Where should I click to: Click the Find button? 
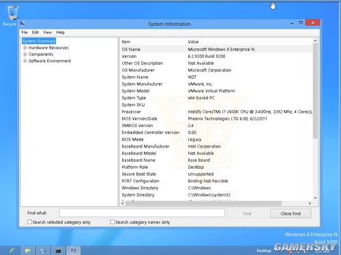tap(247, 214)
